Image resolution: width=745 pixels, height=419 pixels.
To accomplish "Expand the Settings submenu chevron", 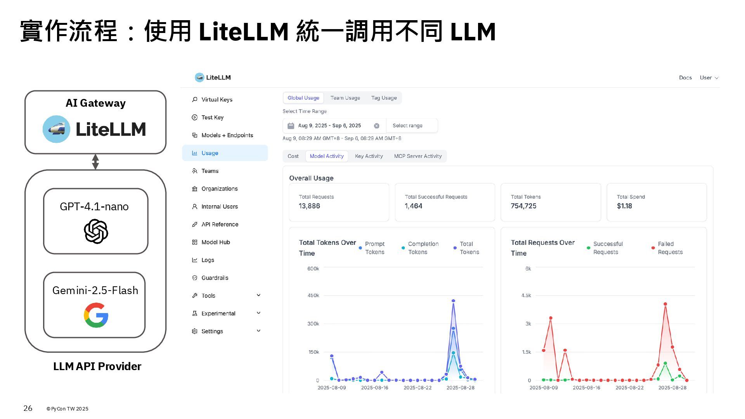I will coord(259,331).
